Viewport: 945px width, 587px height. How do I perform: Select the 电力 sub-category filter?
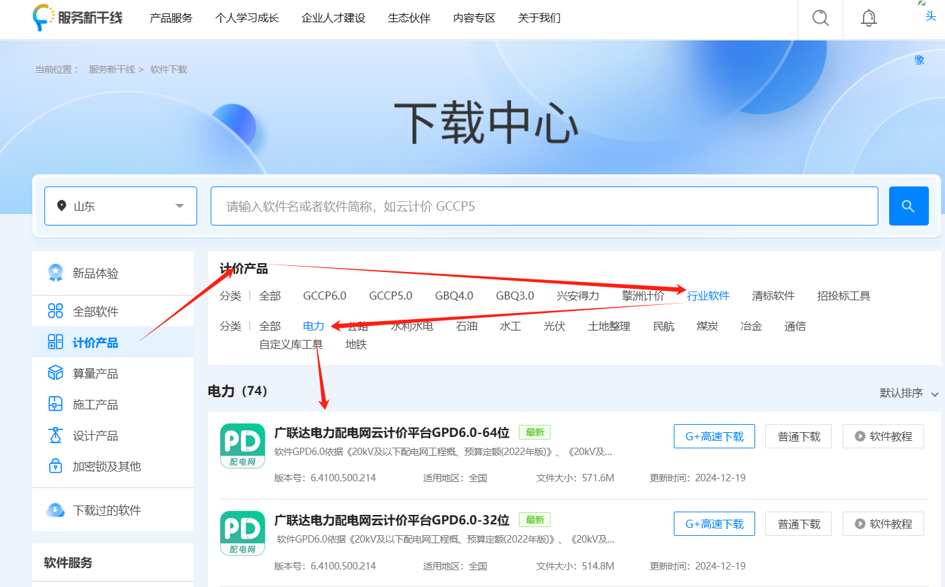click(314, 326)
